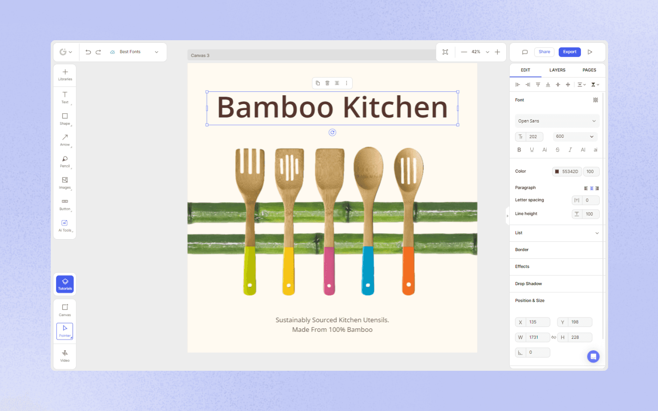Set paragraph alignment to right
This screenshot has height=411, width=658.
597,188
